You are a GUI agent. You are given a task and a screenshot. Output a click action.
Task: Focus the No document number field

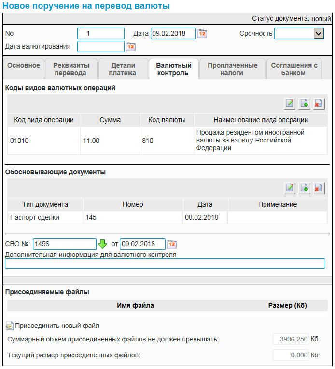101,33
